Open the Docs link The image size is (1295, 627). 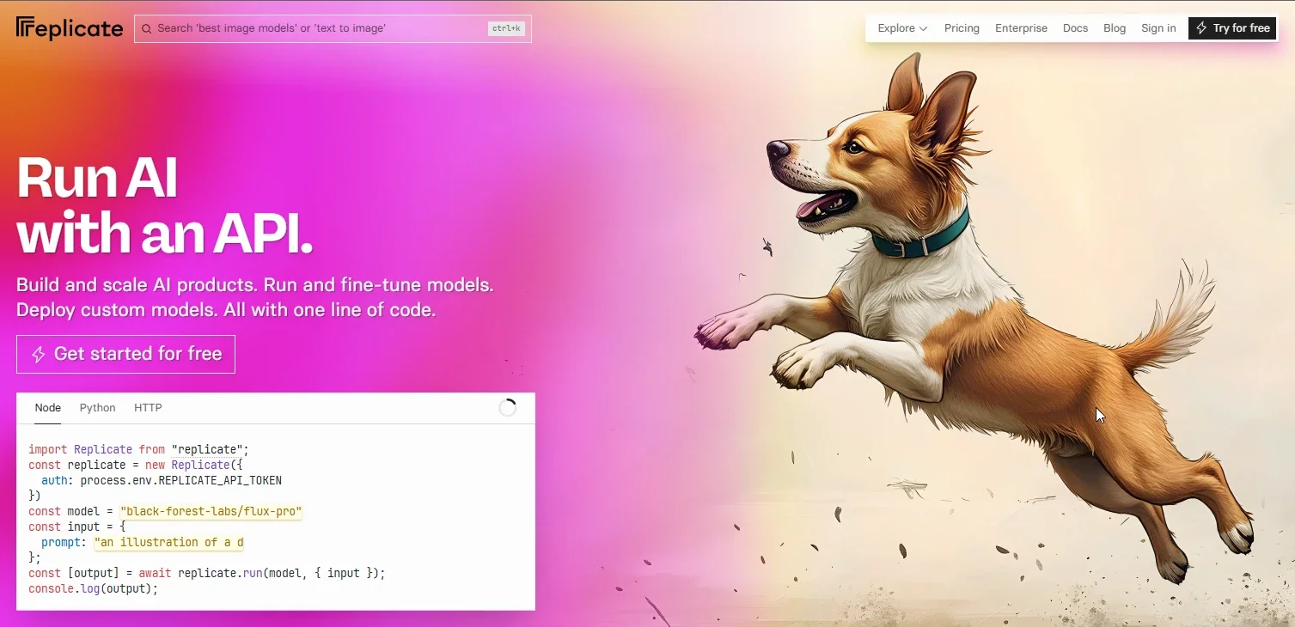[x=1075, y=28]
